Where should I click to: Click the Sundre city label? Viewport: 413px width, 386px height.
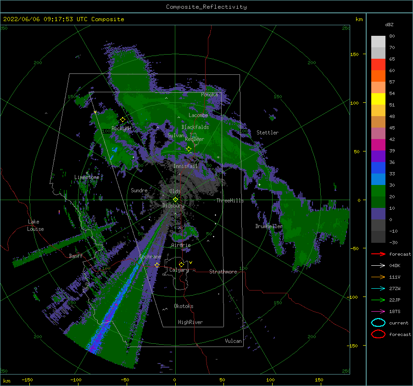click(x=139, y=190)
